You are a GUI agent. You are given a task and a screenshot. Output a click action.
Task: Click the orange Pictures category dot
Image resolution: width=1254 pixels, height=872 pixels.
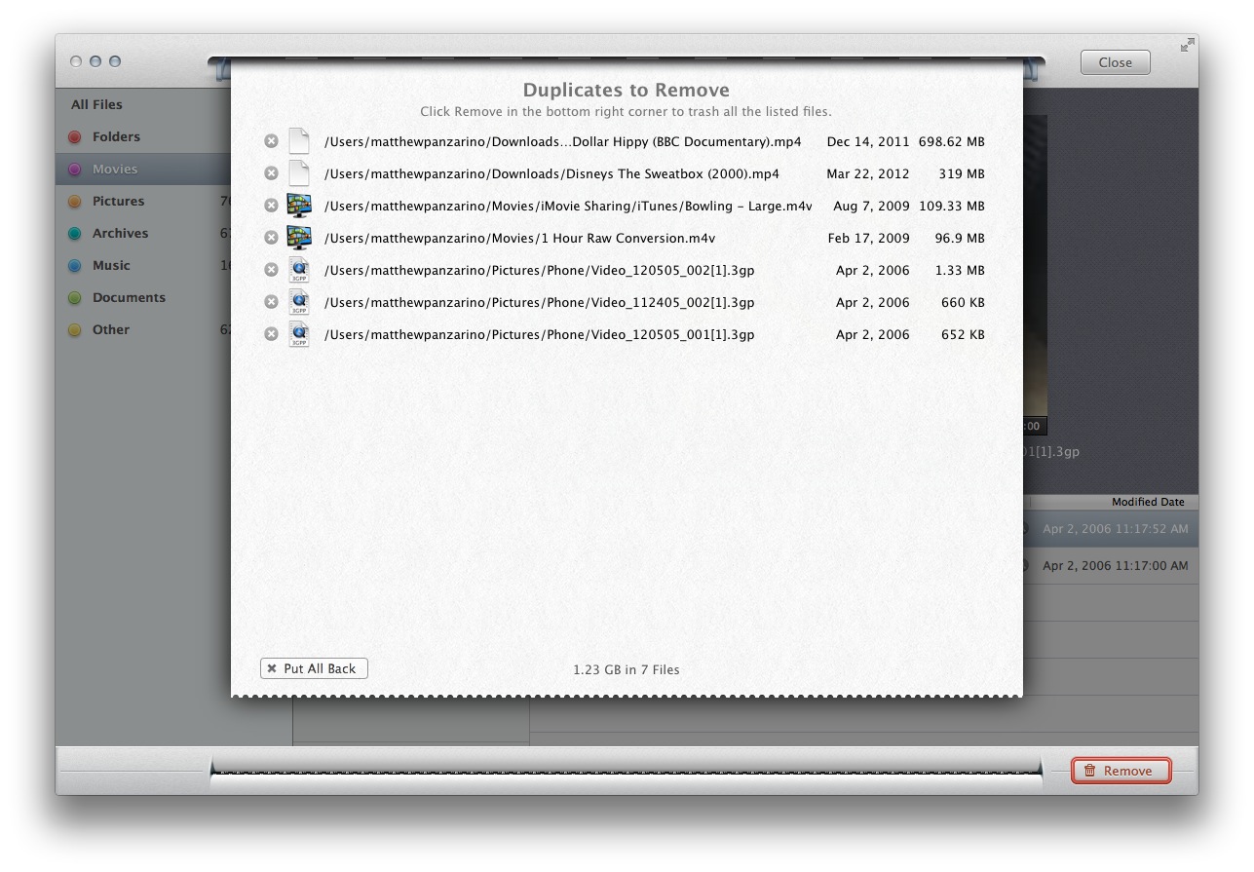pyautogui.click(x=74, y=202)
